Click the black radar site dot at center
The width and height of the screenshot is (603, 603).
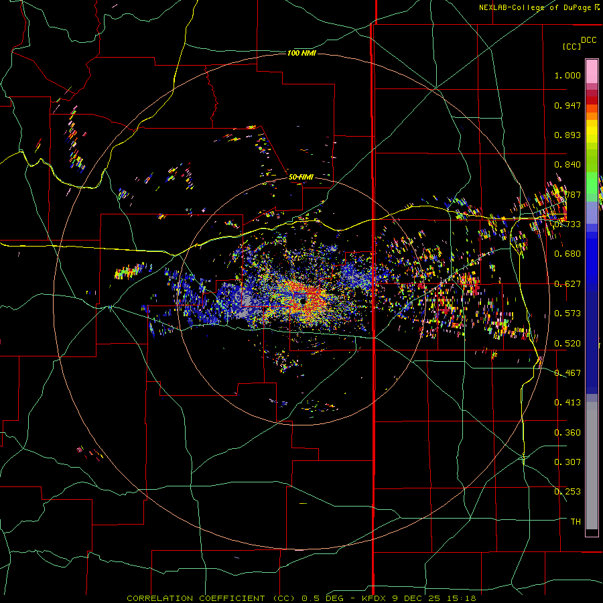[x=303, y=301]
